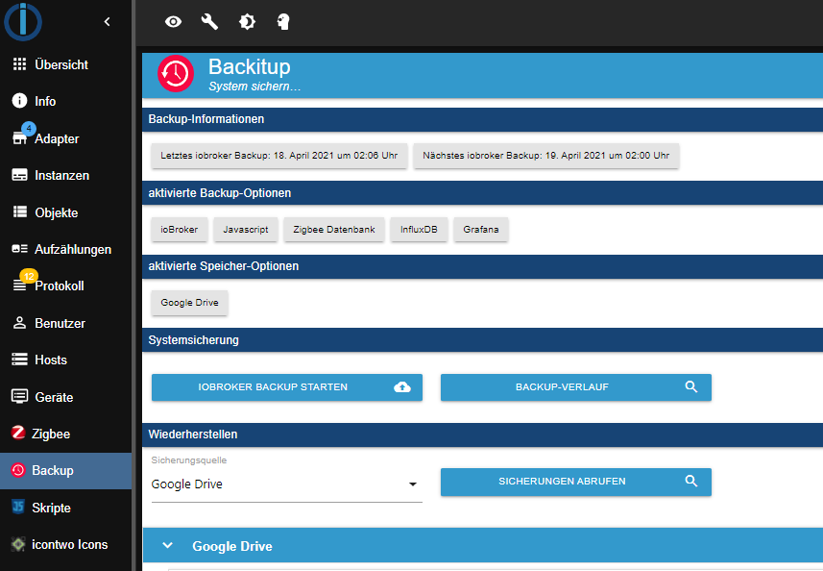Click the Wiederherstellen section header
This screenshot has width=823, height=571.
(482, 434)
